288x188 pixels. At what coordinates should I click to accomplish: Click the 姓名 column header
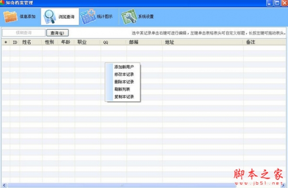pos(31,42)
